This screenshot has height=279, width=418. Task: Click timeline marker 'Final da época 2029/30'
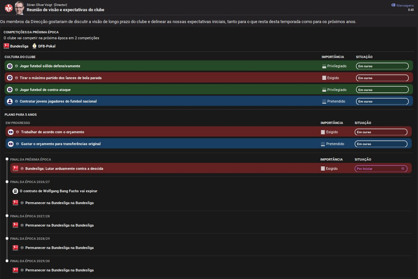pos(7,261)
